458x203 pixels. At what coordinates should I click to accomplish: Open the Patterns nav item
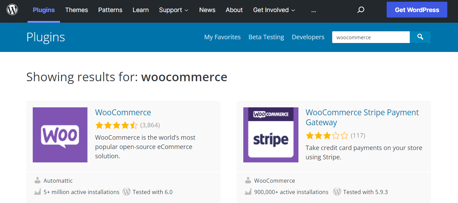pos(110,10)
